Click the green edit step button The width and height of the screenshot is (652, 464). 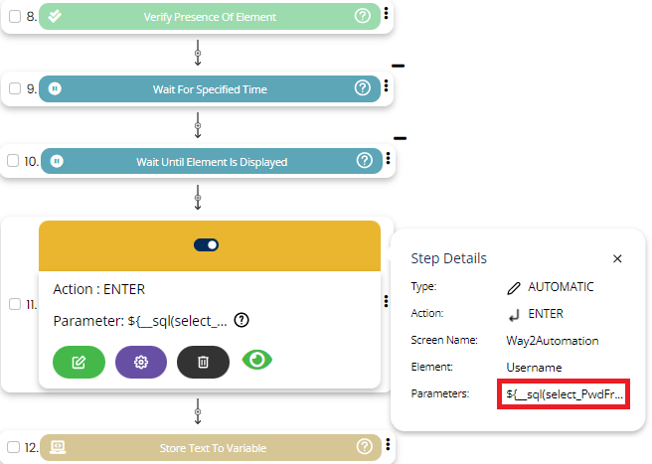[x=79, y=362]
